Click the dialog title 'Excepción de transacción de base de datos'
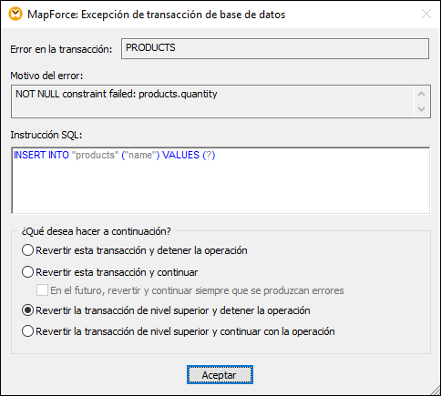441x396 pixels. click(x=183, y=15)
